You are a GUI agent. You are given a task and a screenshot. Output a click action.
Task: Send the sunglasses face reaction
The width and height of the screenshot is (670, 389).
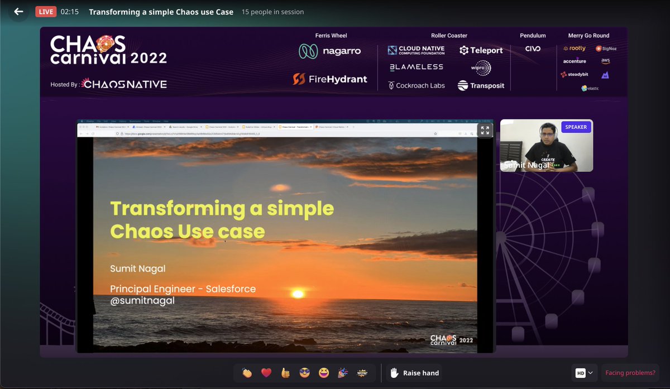click(304, 373)
